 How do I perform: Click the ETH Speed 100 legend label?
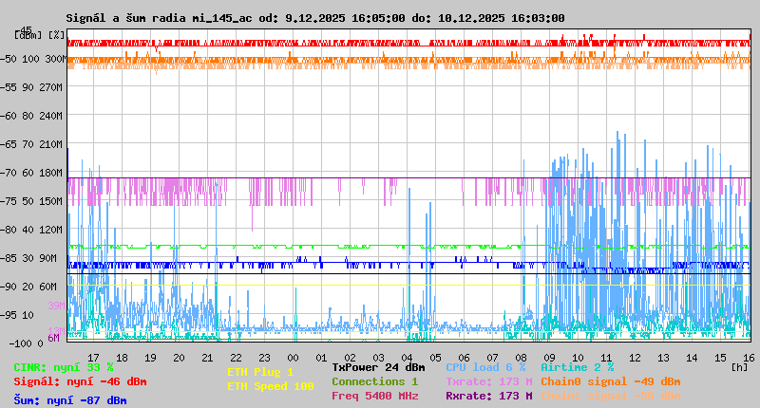(270, 386)
